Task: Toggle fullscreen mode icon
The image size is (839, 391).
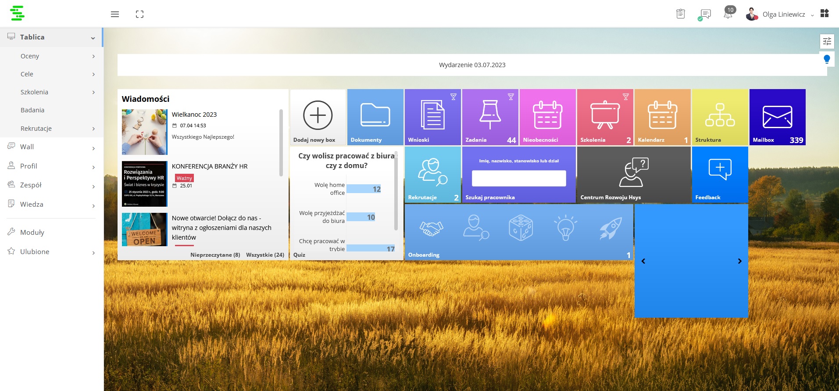Action: pos(139,14)
